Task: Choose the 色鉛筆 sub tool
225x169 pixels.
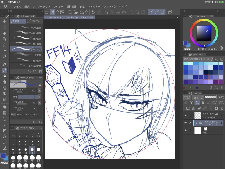Action: click(26, 55)
